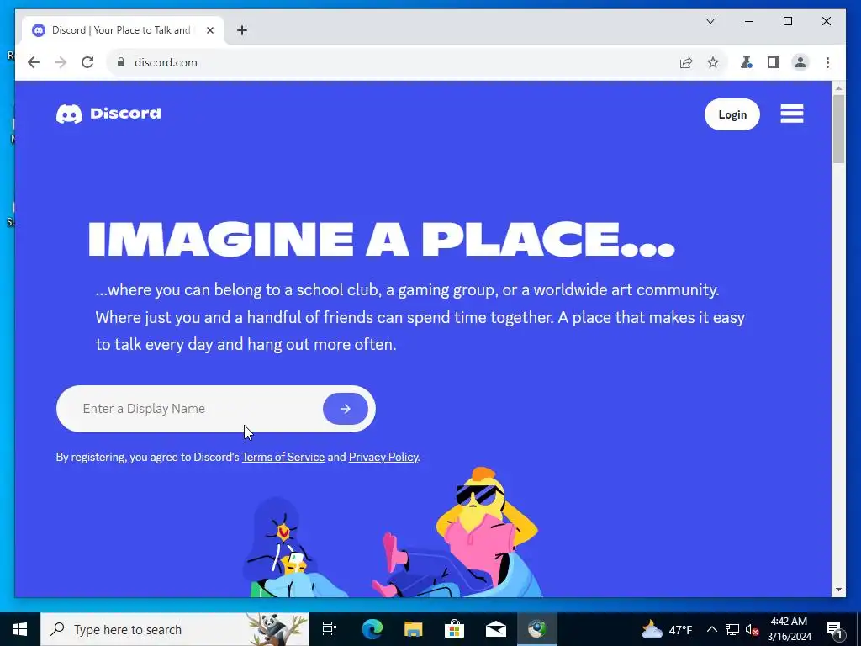Open the clock showing 4:42 AM
This screenshot has width=861, height=646.
(x=789, y=629)
